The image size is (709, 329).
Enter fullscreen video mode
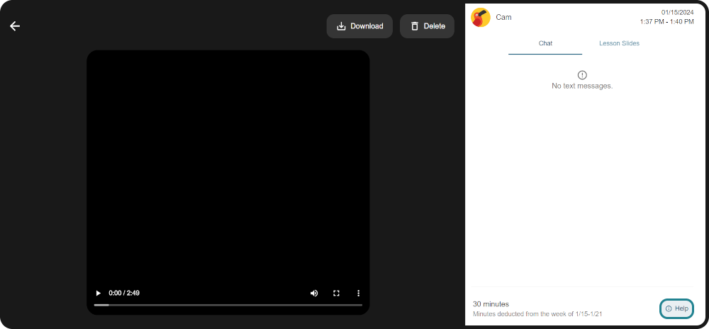tap(337, 293)
